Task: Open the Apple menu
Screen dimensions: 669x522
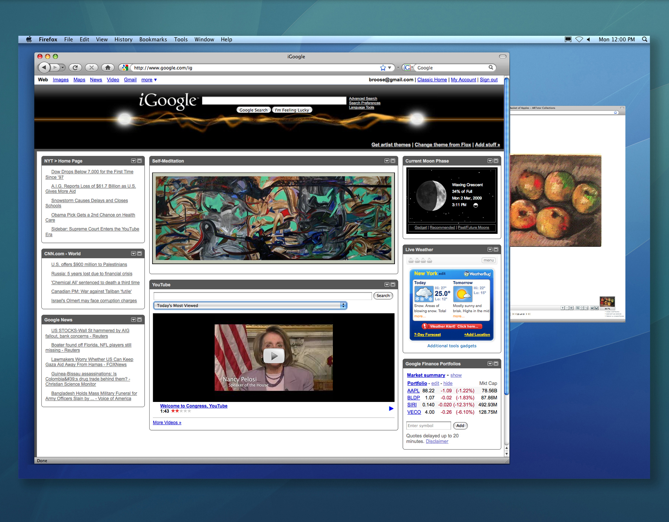Action: (29, 39)
